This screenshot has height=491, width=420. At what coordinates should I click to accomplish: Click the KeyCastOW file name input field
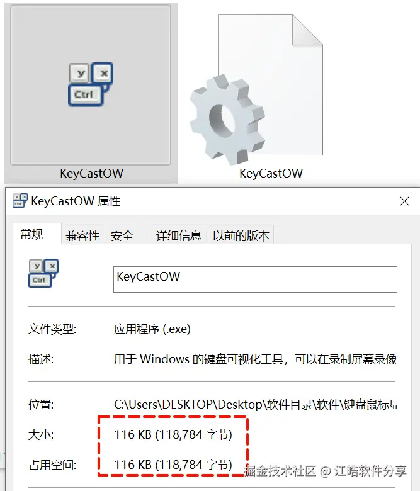click(x=255, y=279)
